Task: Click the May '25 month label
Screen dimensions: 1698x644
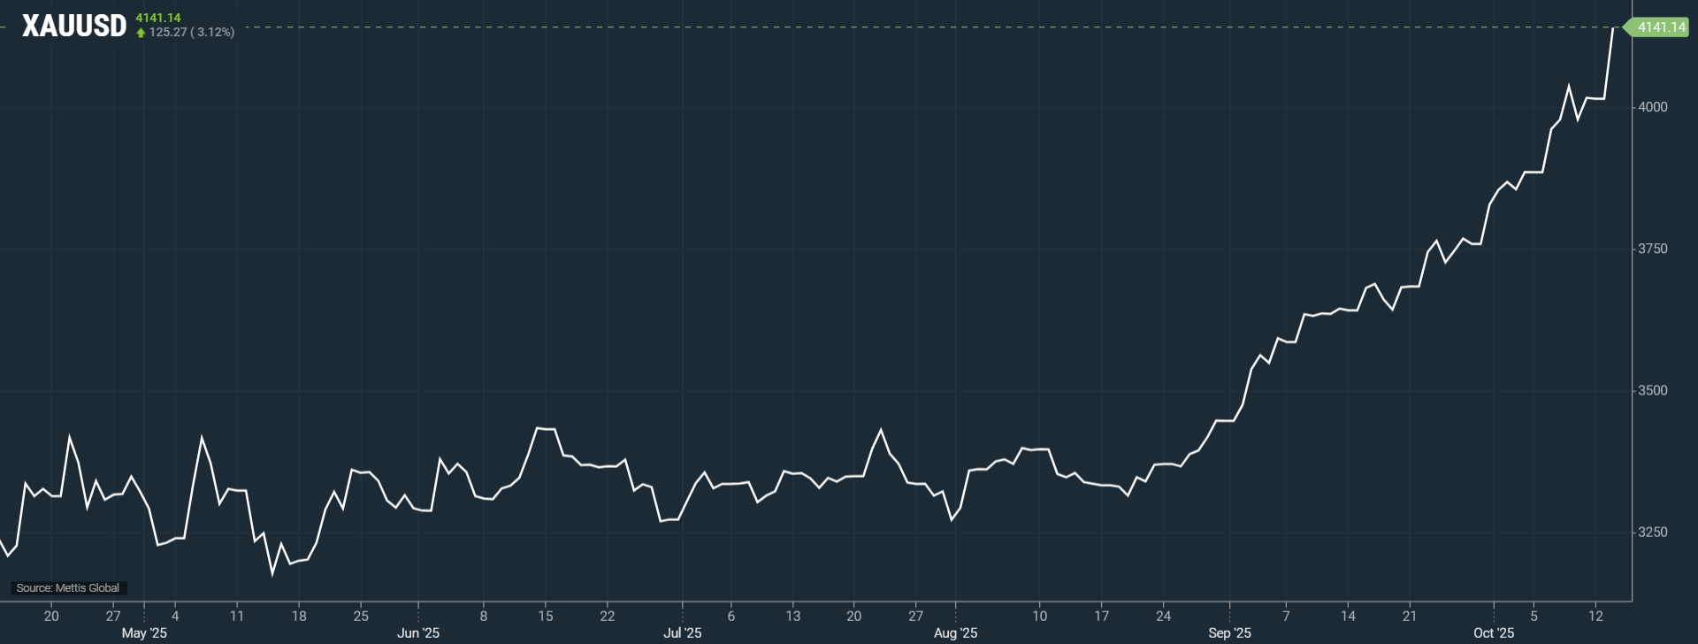Action: click(x=144, y=633)
